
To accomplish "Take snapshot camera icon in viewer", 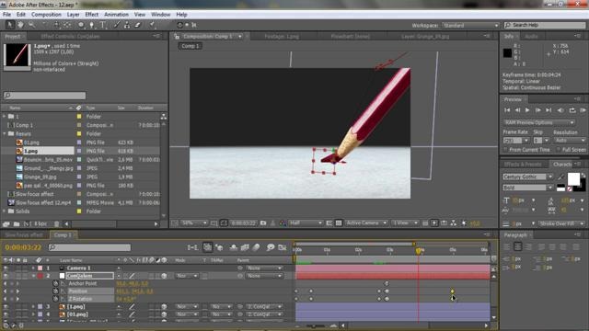I will click(263, 223).
